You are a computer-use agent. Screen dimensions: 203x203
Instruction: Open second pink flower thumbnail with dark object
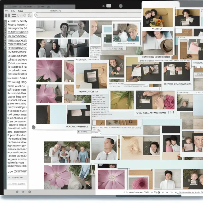tap(49, 94)
